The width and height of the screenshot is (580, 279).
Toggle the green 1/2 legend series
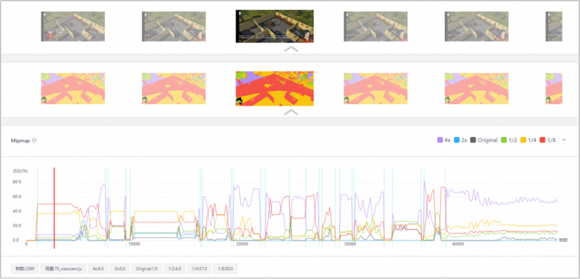coord(509,140)
